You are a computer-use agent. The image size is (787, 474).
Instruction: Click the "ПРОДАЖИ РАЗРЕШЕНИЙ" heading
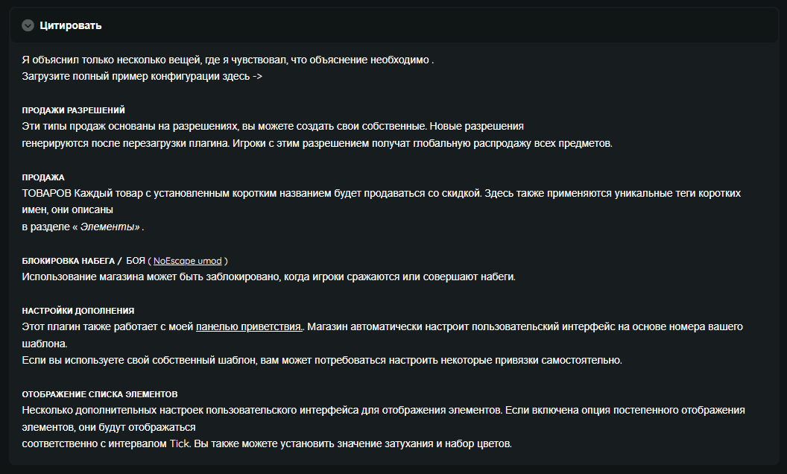pos(73,110)
